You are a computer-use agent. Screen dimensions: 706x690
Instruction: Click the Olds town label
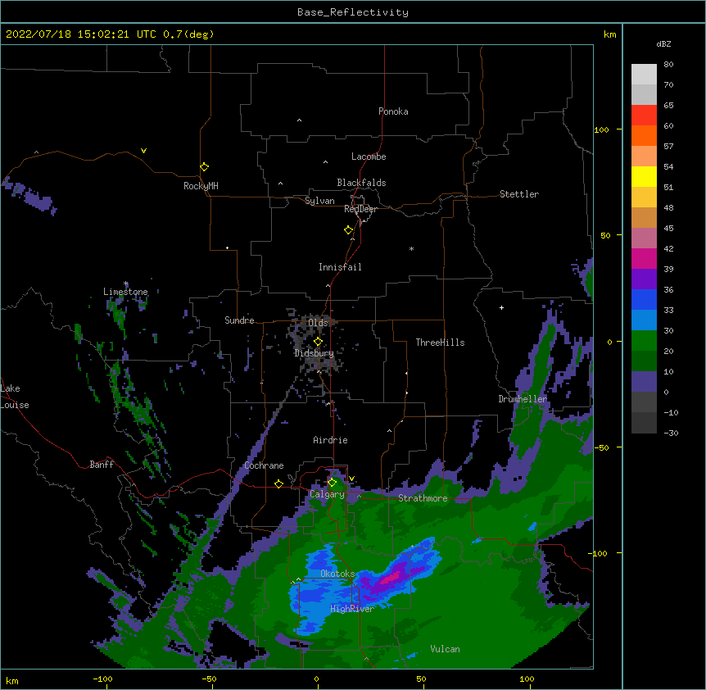click(x=318, y=323)
